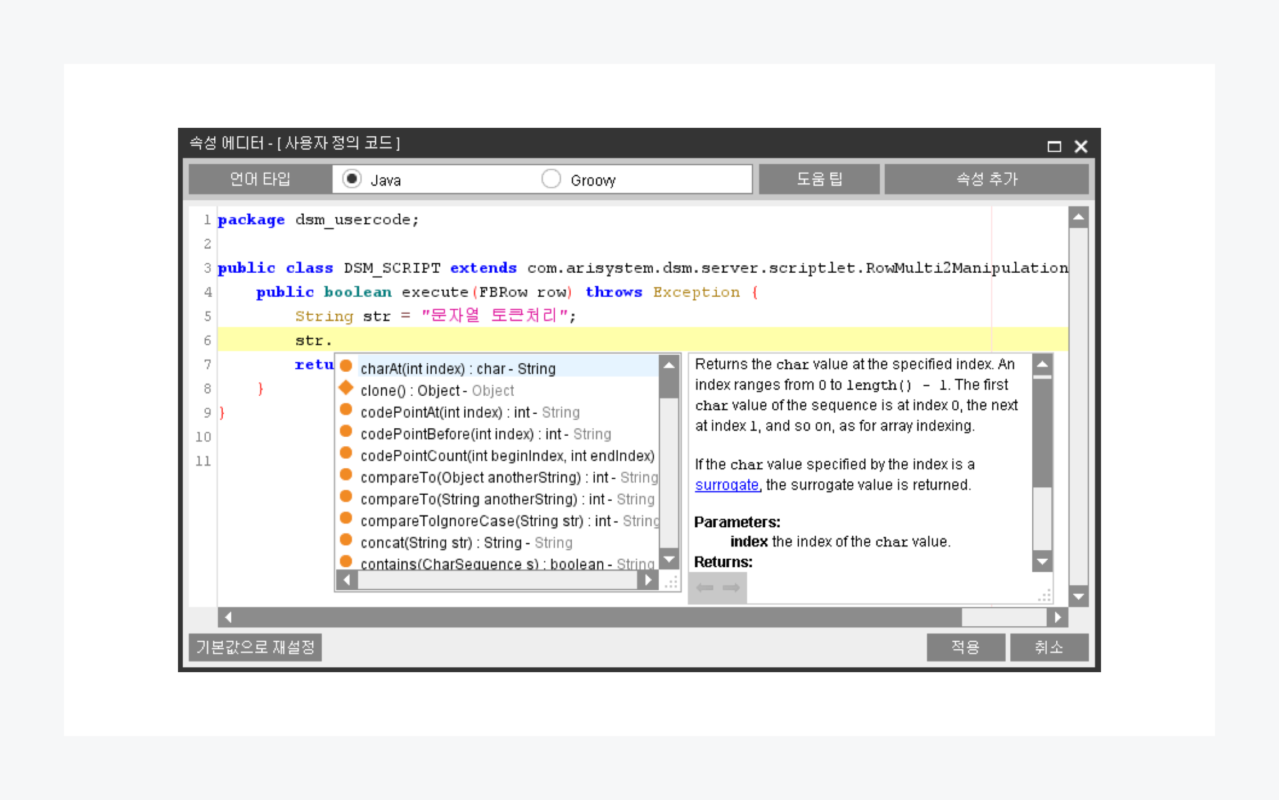Select the Java language radio button
1279x800 pixels.
point(352,179)
